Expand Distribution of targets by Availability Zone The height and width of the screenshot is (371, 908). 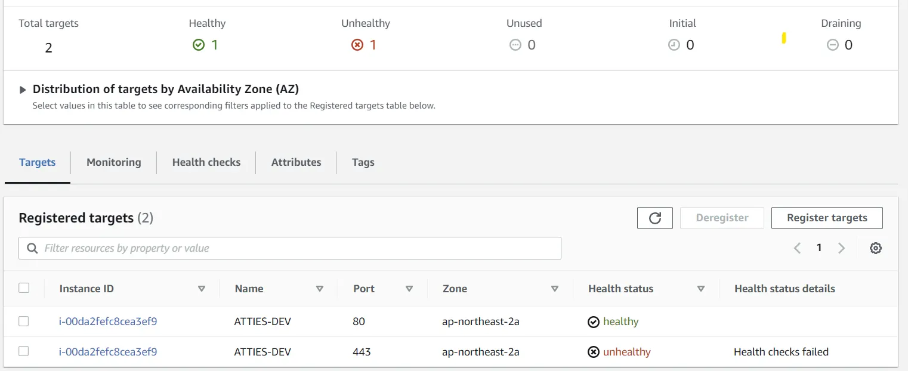click(23, 89)
